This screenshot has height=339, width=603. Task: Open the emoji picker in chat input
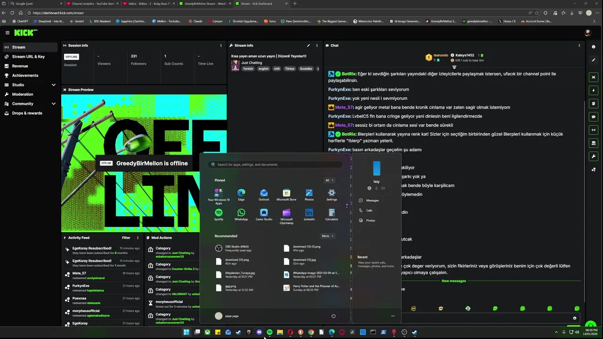(574, 318)
